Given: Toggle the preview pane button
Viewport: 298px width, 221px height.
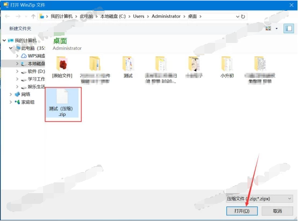Looking at the screenshot, I should tap(289, 28).
